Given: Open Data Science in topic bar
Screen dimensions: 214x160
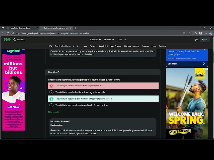Looking at the screenshot, I should click(x=116, y=46).
